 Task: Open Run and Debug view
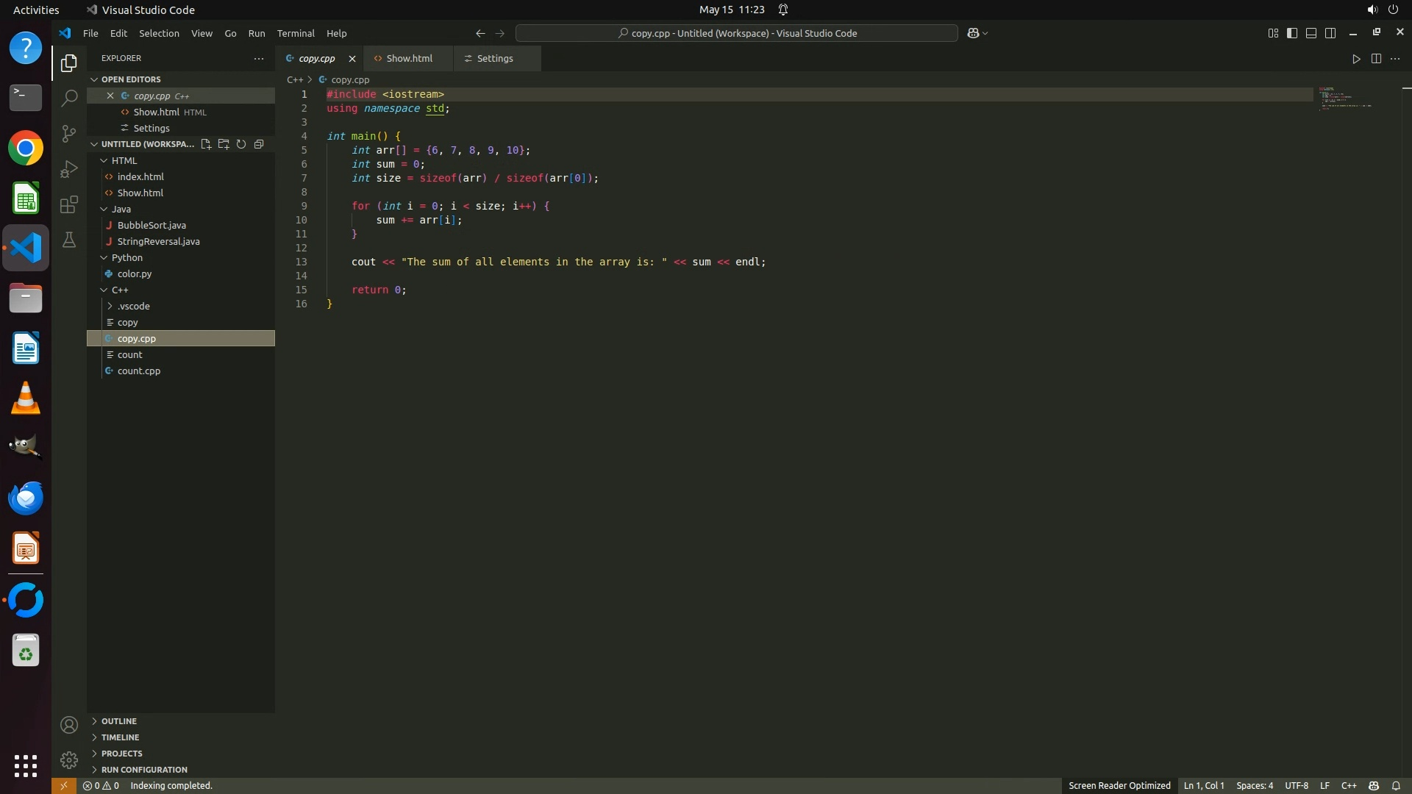(x=68, y=169)
